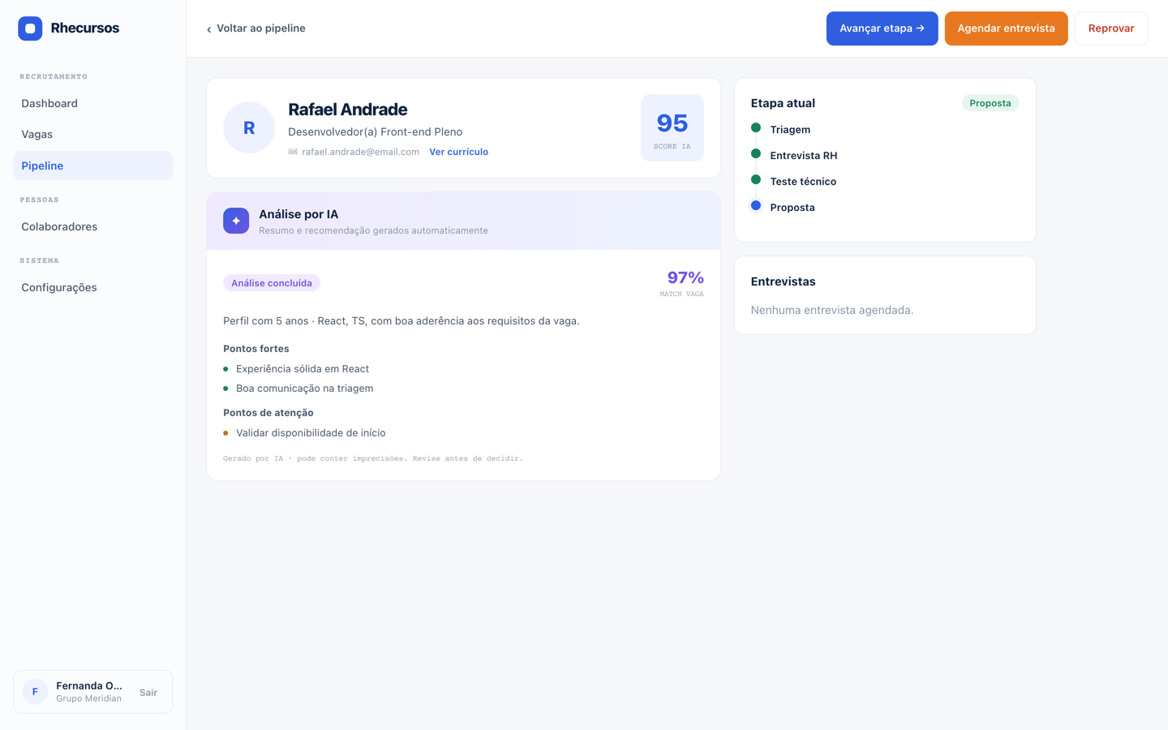Screen dimensions: 1168x730
Task: Click the Rhecursos logo icon
Action: (x=30, y=28)
